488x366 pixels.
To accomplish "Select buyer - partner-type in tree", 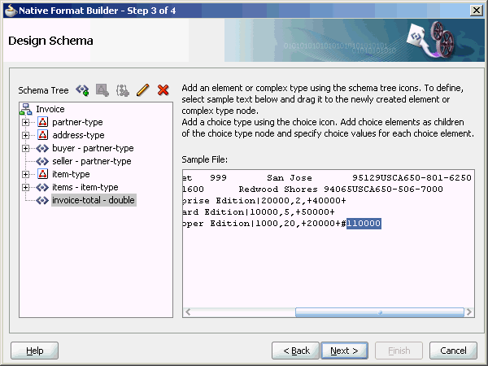I will pos(93,149).
